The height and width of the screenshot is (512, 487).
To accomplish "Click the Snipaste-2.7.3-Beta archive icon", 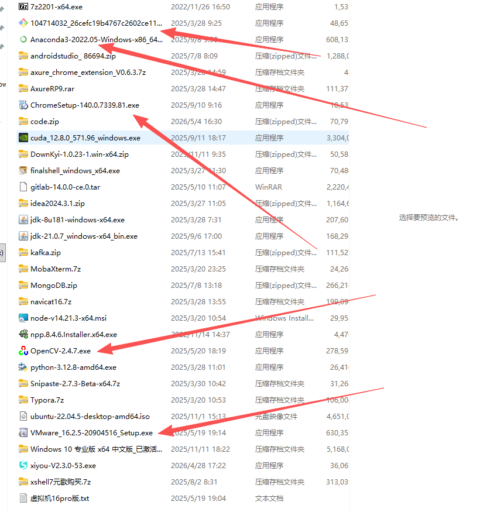I will 23,383.
